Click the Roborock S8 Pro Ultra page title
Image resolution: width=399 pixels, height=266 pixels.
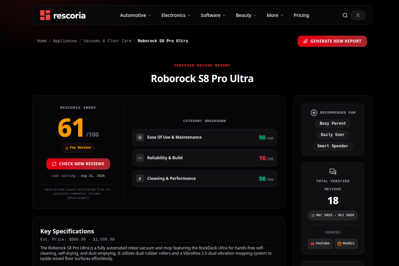202,78
